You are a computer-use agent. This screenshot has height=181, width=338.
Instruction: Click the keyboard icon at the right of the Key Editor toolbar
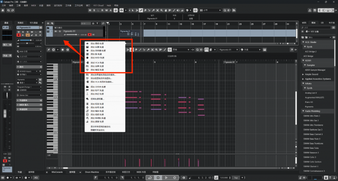tap(264, 50)
